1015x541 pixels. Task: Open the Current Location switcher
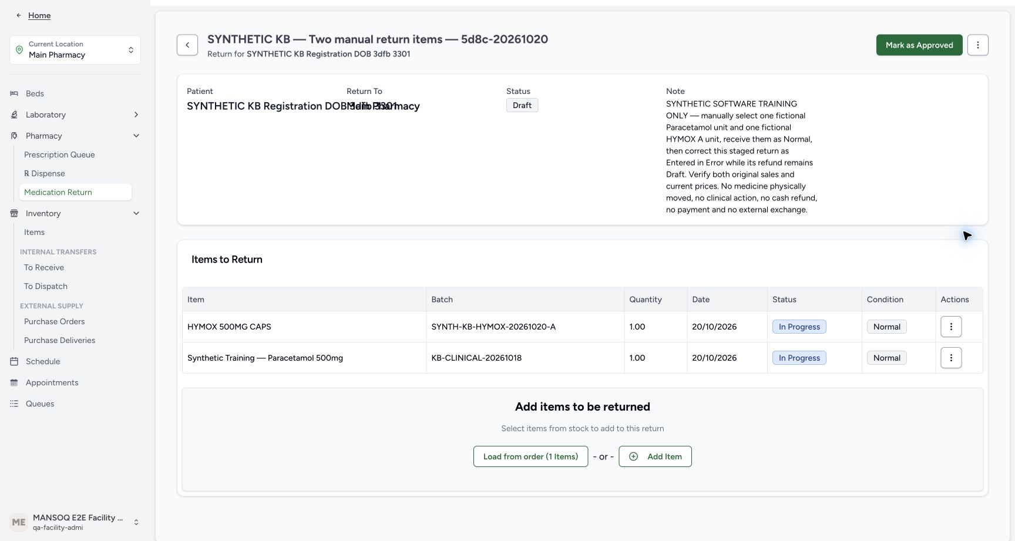click(x=75, y=50)
